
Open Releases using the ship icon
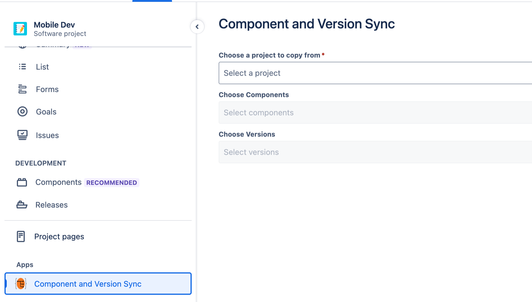tap(22, 205)
